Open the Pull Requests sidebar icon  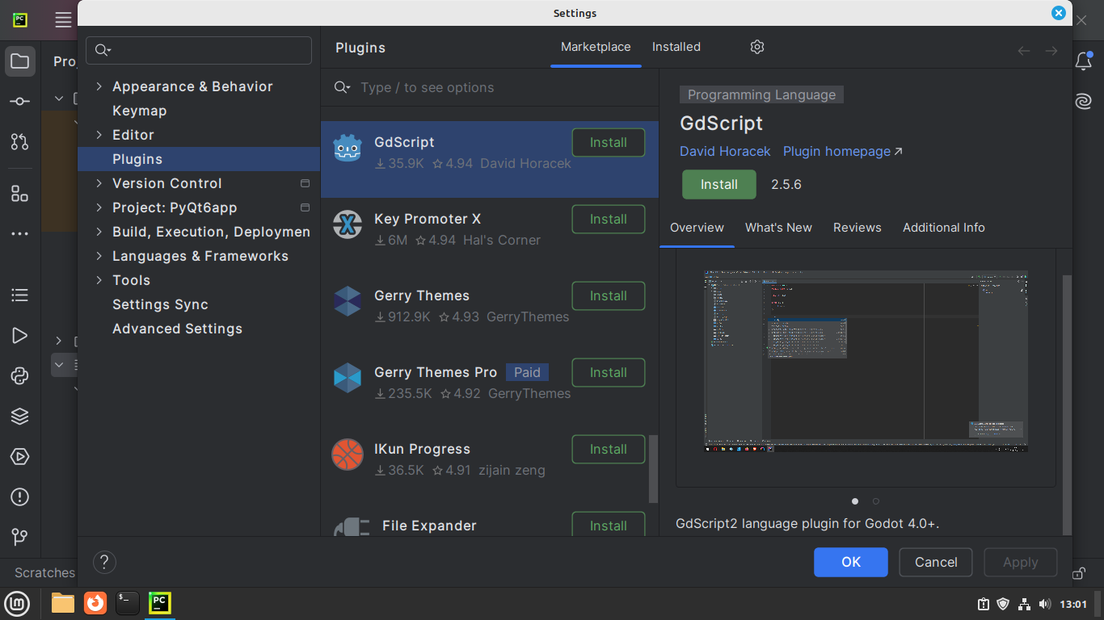click(20, 142)
